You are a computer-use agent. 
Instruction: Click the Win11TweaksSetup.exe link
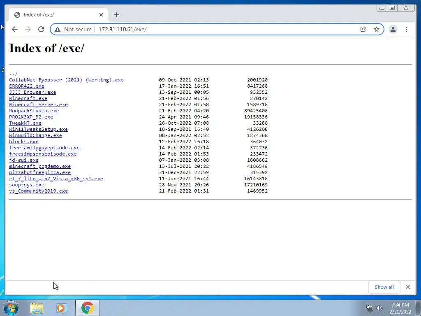tap(38, 129)
